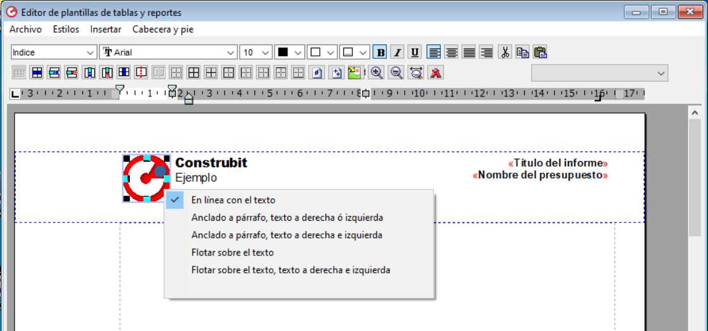Viewport: 708px width, 331px height.
Task: Click the vertical scrollbar thumb
Action: [x=695, y=177]
